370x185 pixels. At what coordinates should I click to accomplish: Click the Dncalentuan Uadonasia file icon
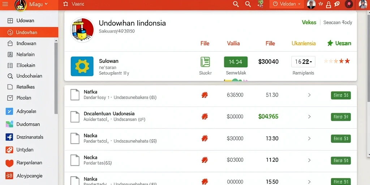(75, 117)
